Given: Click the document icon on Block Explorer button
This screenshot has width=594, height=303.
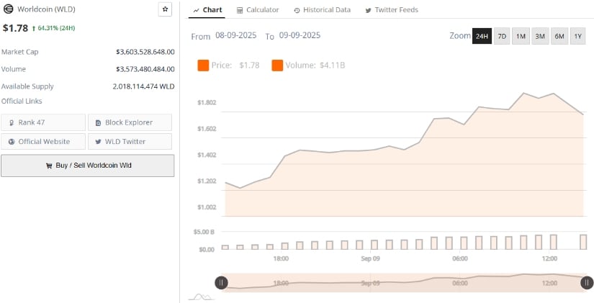Looking at the screenshot, I should point(99,123).
